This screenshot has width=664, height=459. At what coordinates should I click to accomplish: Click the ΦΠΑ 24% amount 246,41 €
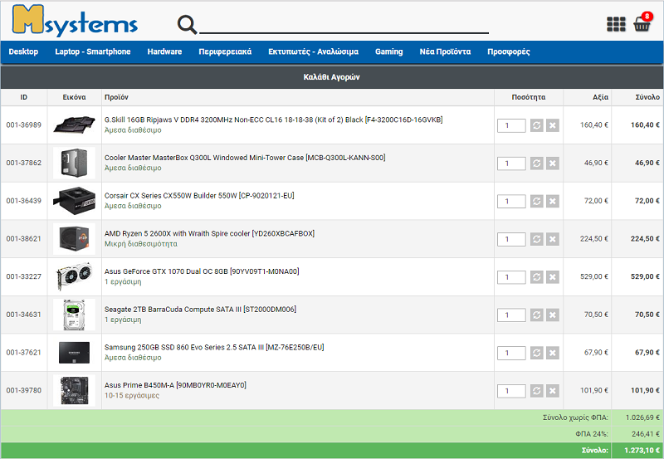tap(646, 434)
